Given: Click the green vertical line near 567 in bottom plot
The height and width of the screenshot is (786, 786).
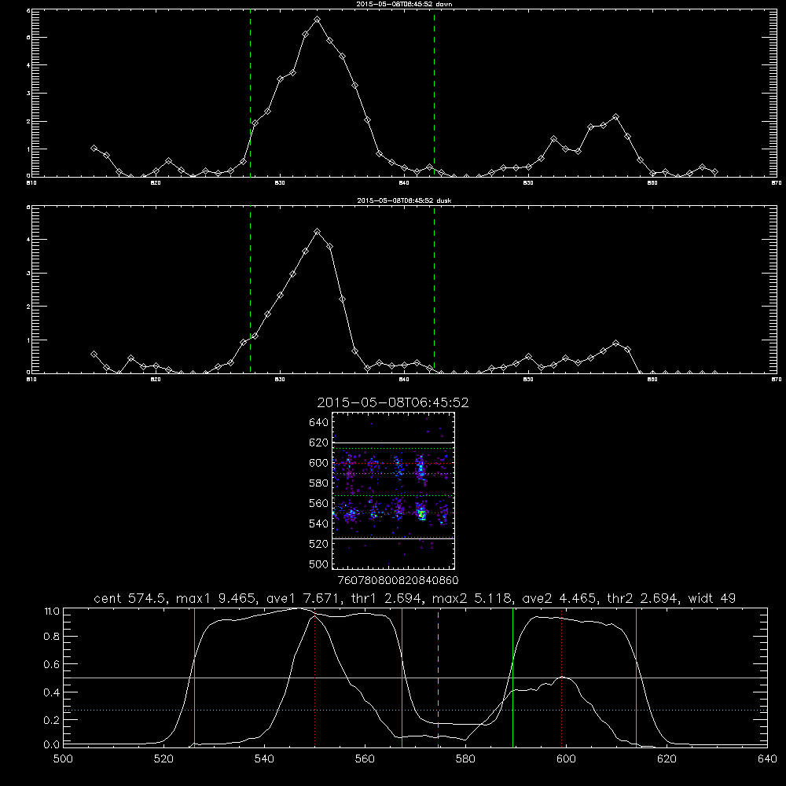Looking at the screenshot, I should [x=402, y=677].
